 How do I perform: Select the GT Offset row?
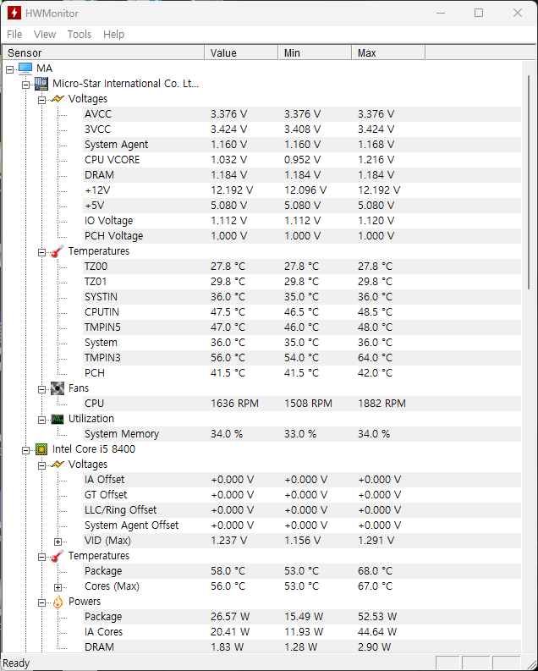(302, 495)
